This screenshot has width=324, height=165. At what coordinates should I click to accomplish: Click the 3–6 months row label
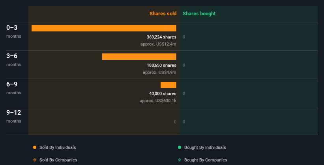point(14,60)
